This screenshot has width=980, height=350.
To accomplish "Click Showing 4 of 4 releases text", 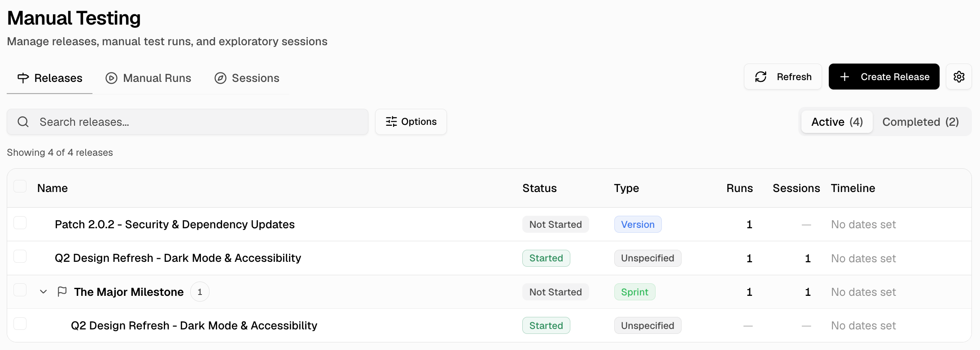I will tap(60, 153).
